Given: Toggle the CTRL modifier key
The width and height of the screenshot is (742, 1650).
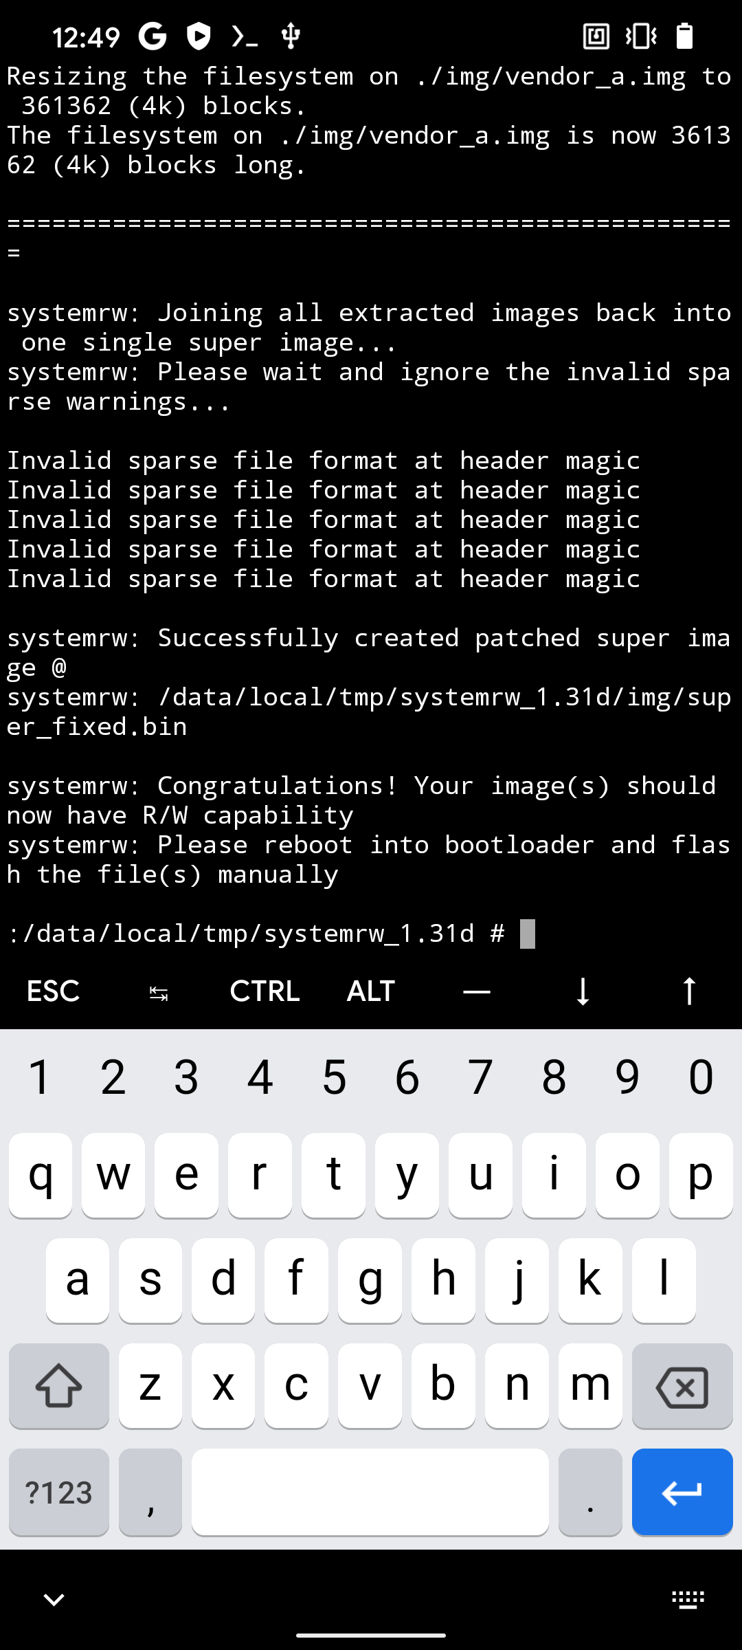Looking at the screenshot, I should (265, 991).
